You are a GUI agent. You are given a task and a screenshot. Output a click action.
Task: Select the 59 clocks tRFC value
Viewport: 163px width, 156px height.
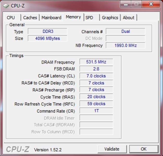[x=96, y=104]
